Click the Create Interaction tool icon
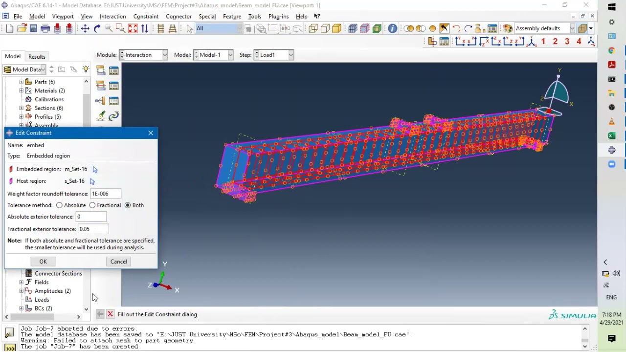This screenshot has width=626, height=352. coord(101,70)
